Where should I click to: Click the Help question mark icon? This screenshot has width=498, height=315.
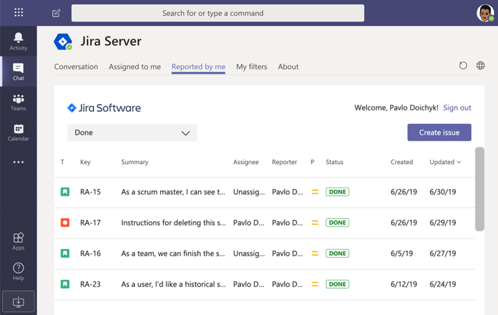(18, 271)
